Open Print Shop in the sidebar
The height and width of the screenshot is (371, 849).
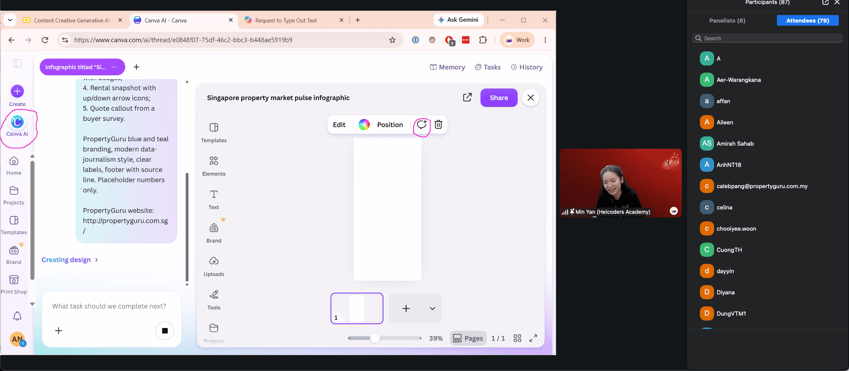14,285
